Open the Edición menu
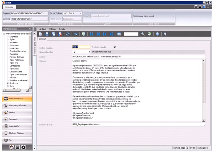Screen dimensions: 214x152 coord(52,29)
